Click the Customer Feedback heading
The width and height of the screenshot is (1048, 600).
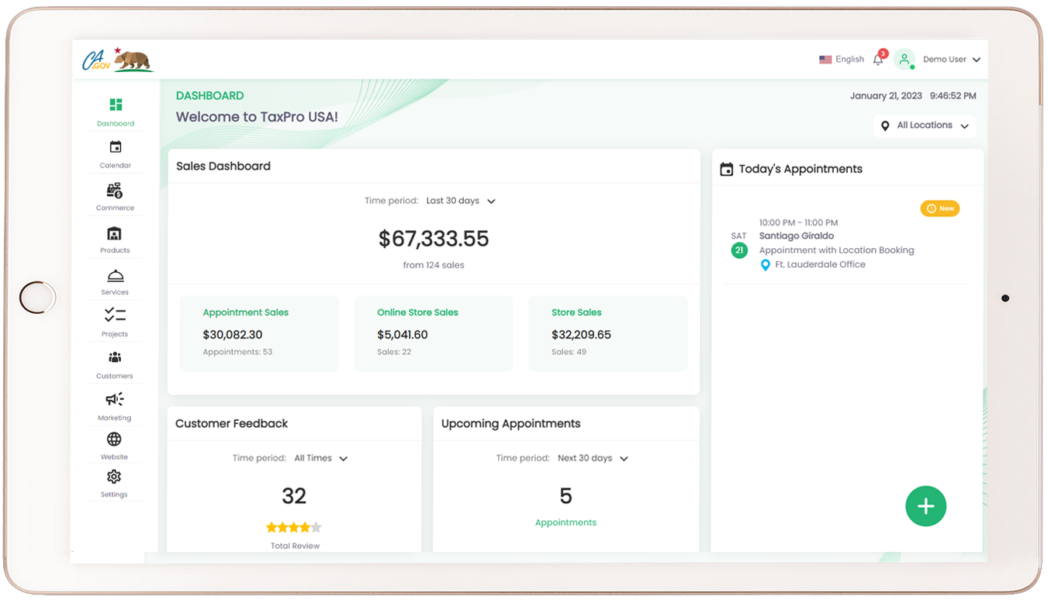[231, 423]
